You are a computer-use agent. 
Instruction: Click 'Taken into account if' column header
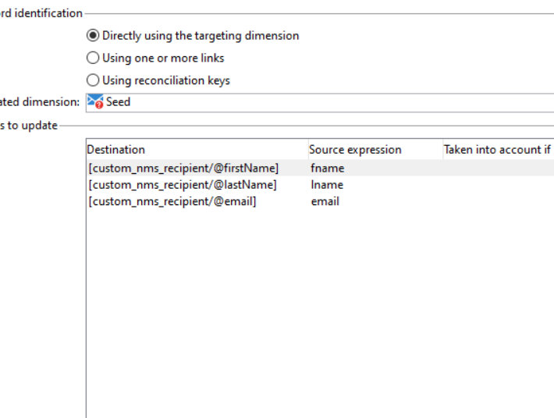497,150
